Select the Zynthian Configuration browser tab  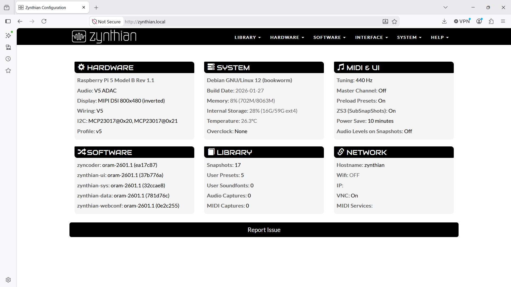(x=52, y=7)
